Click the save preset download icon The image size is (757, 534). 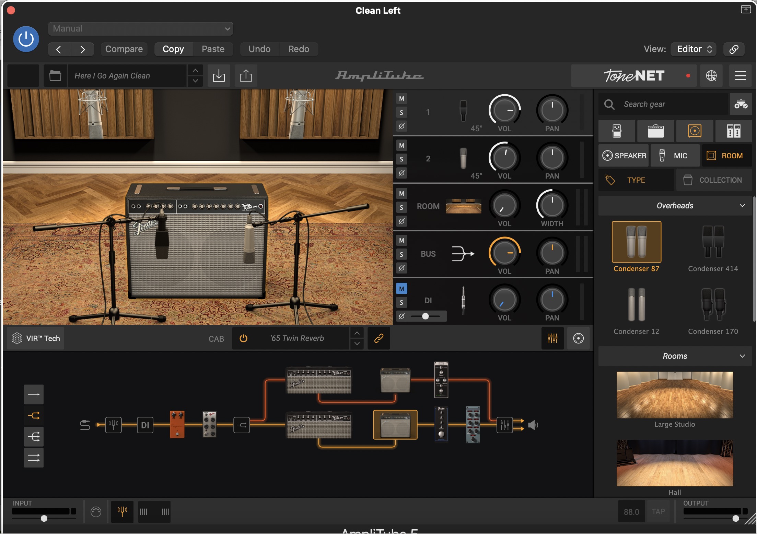tap(219, 75)
